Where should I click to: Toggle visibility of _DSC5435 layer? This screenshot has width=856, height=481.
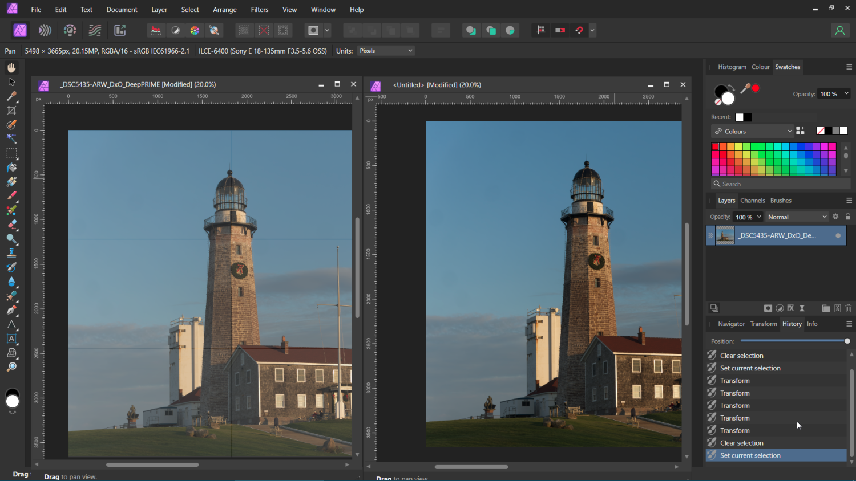838,235
